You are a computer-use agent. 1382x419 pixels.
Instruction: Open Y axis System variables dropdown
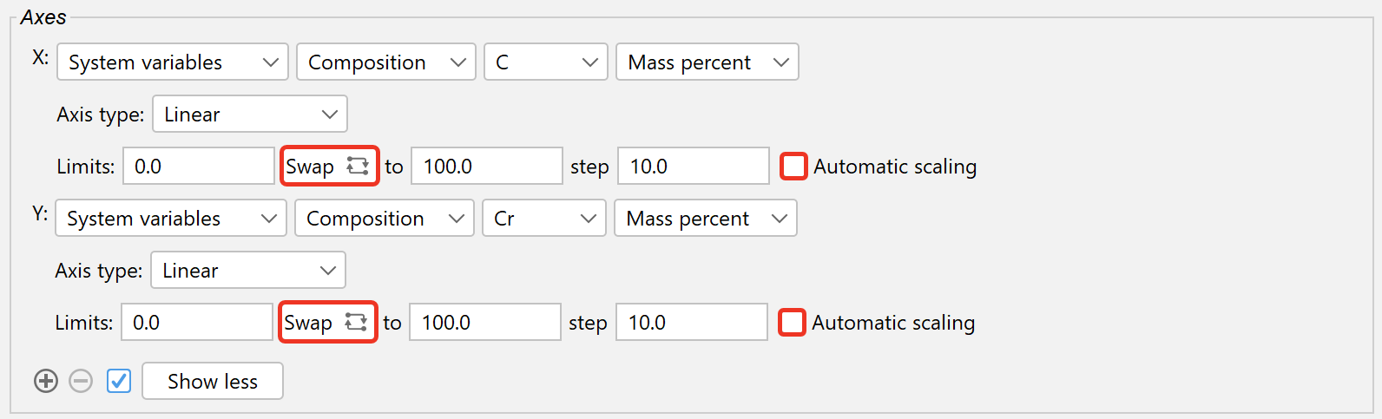(x=171, y=219)
